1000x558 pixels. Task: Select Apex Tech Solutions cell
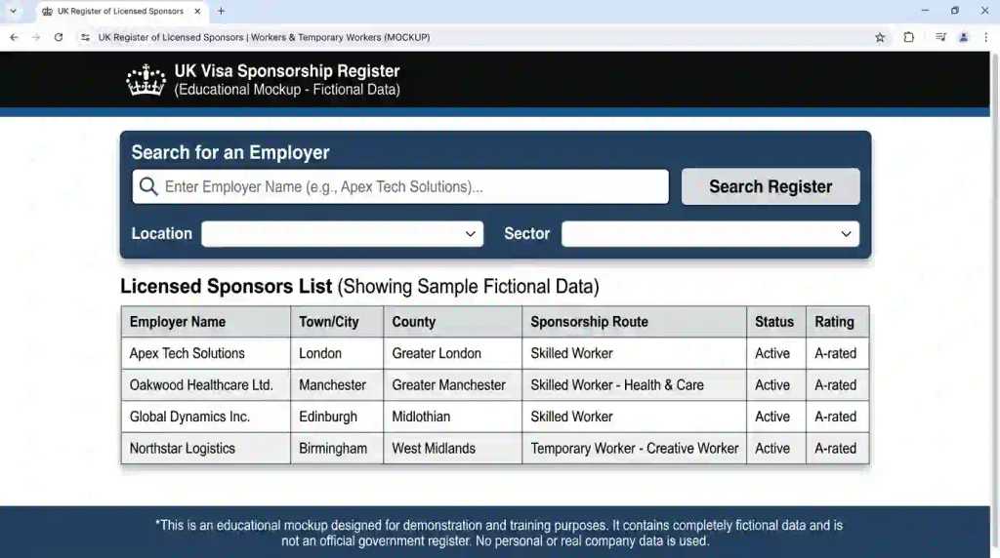(x=205, y=353)
